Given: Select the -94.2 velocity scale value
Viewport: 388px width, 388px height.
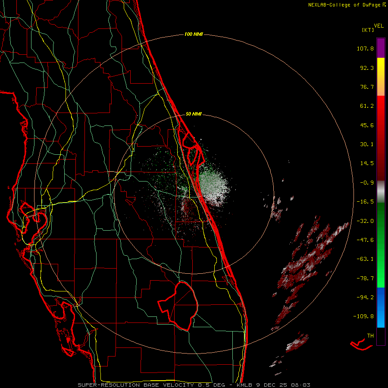Looking at the screenshot, I should tap(365, 297).
